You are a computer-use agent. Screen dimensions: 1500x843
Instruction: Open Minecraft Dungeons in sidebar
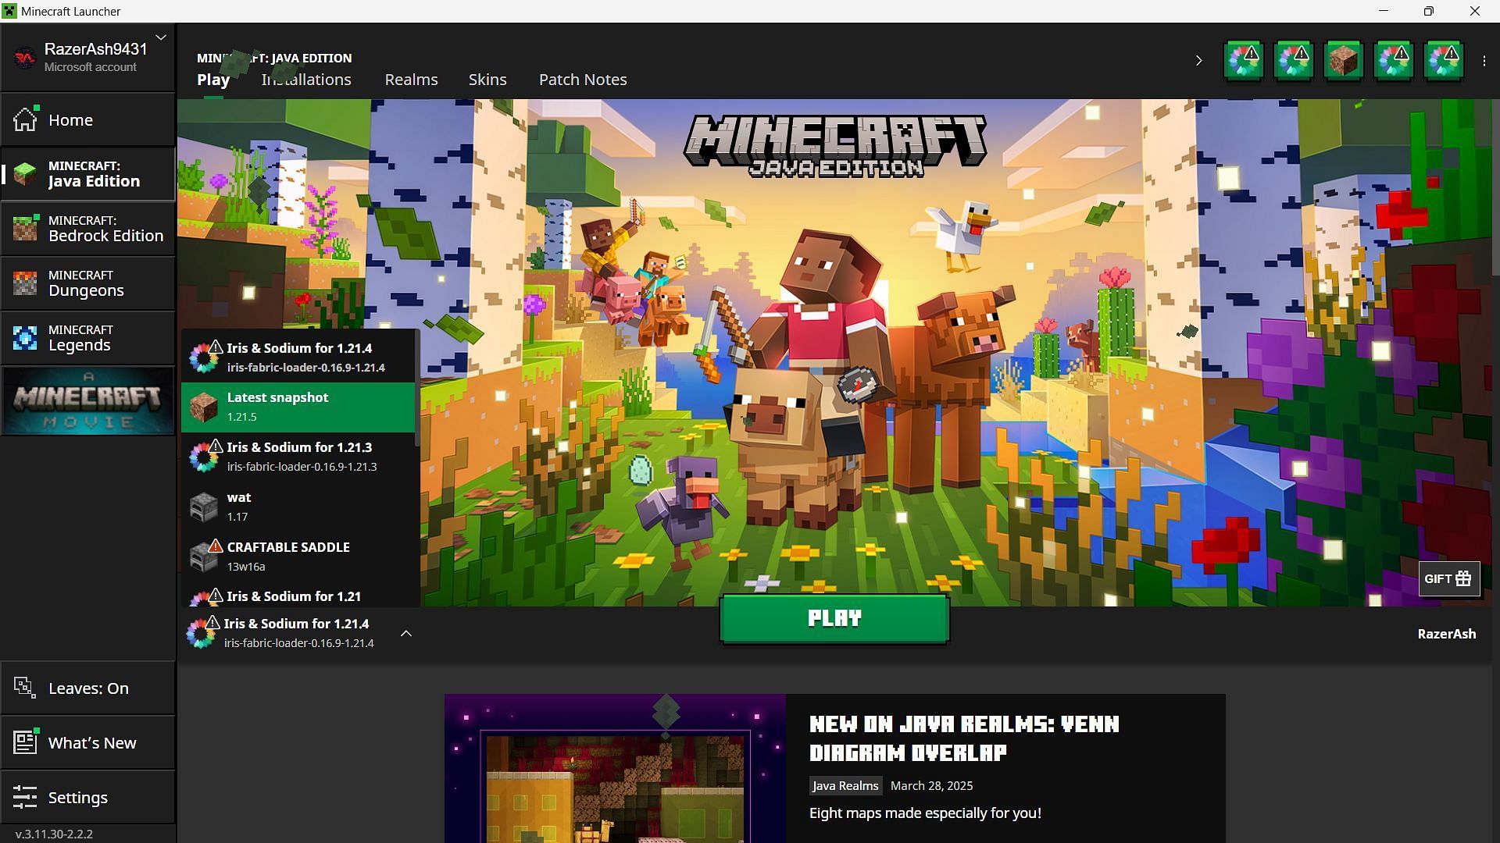87,283
